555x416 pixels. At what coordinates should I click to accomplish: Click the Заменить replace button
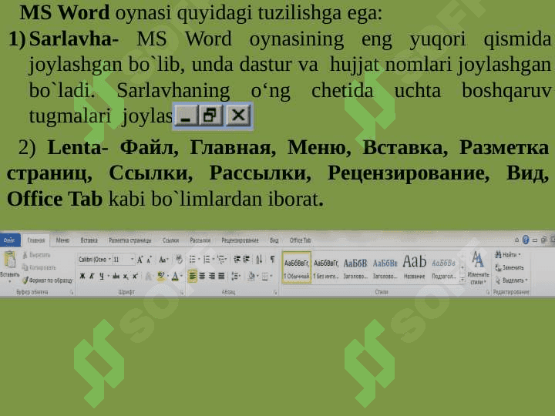(x=509, y=267)
